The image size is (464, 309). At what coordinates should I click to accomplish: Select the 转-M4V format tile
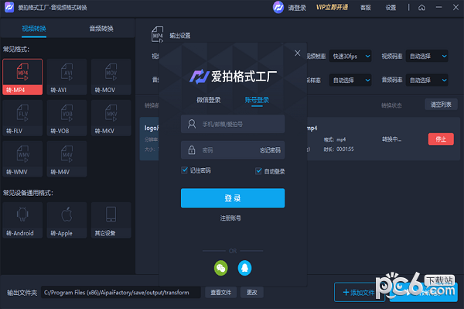pos(67,159)
